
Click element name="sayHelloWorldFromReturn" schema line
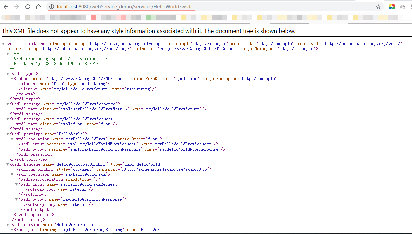coord(88,89)
